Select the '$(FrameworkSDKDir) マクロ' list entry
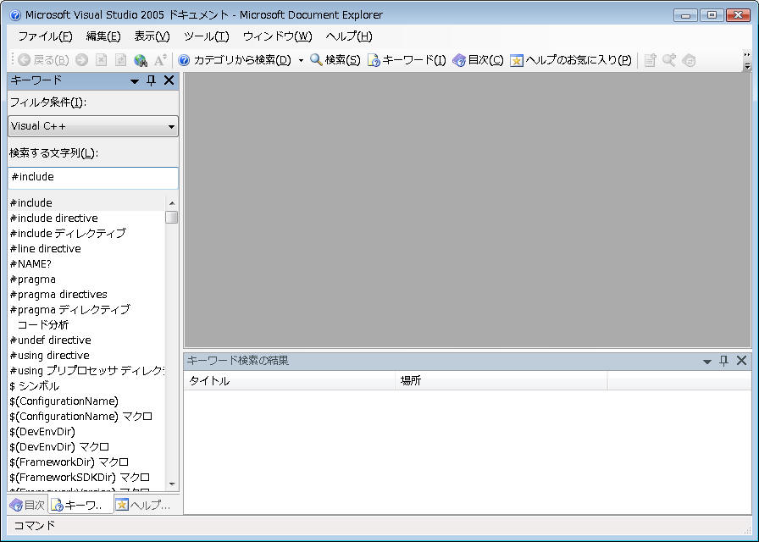 click(x=87, y=477)
